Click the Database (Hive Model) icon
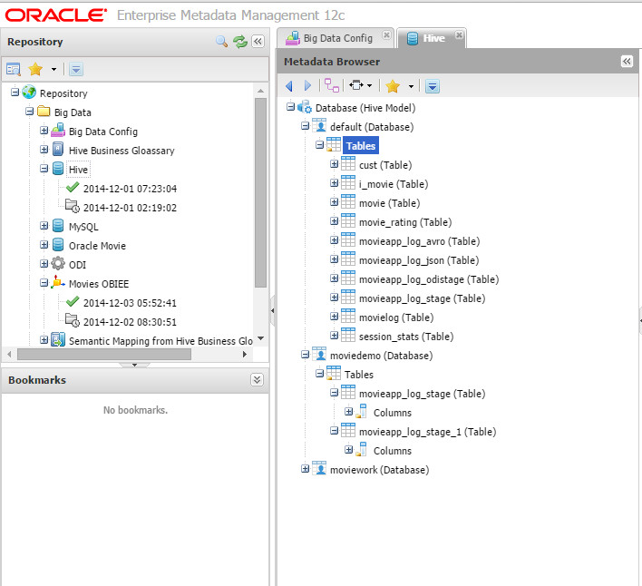 click(x=305, y=108)
